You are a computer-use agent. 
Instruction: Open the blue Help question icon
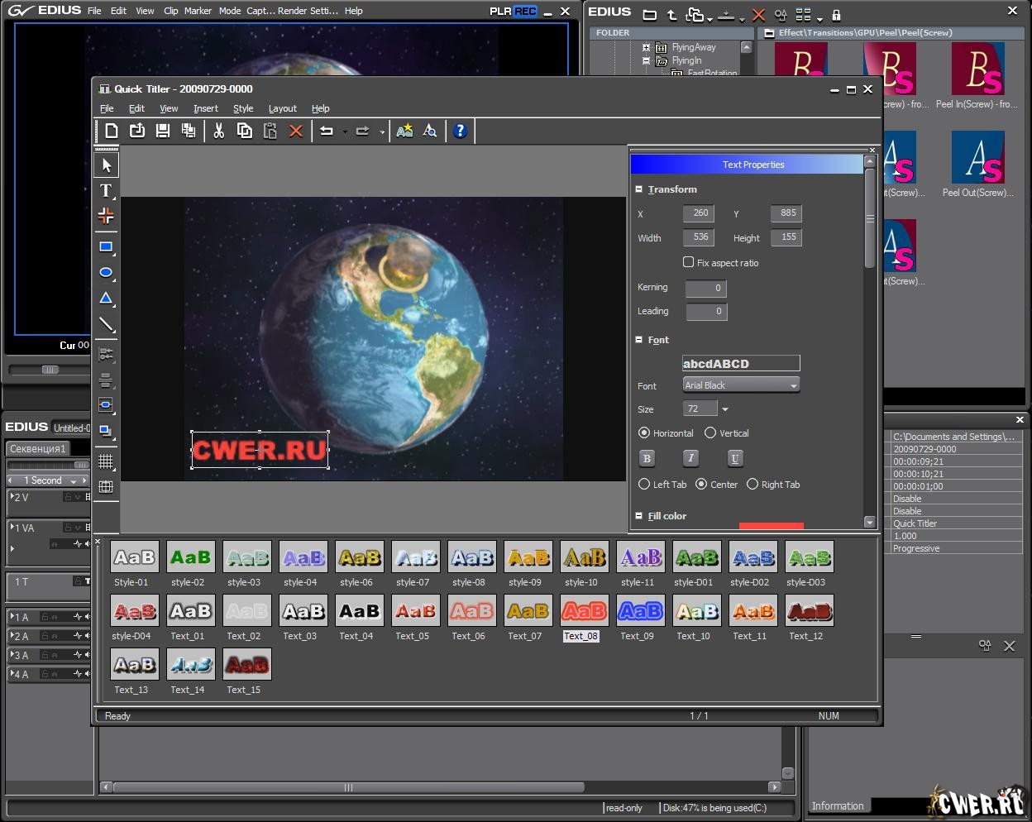tap(460, 131)
